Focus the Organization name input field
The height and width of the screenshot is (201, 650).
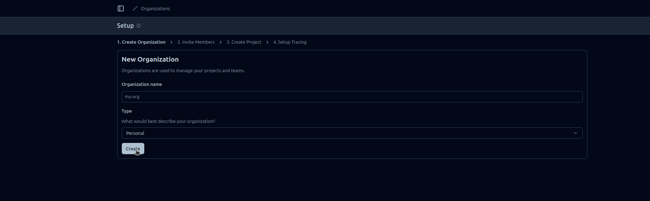[x=352, y=97]
